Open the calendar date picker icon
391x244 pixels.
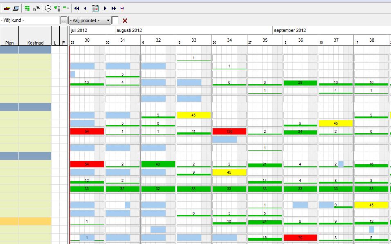95,9
